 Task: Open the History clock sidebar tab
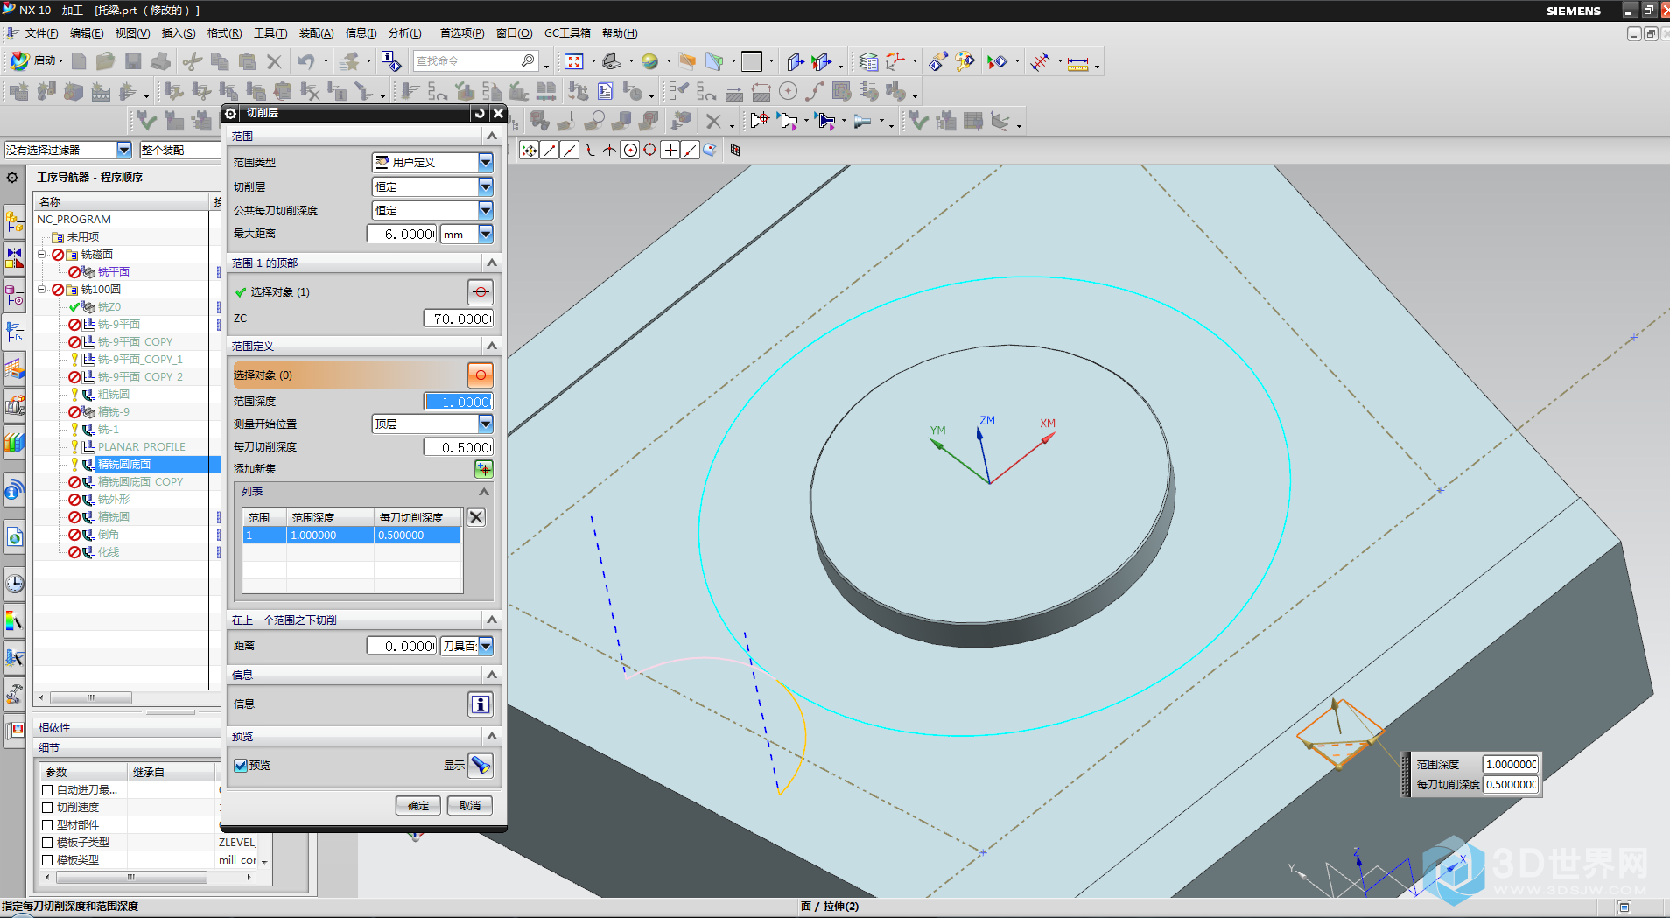(14, 584)
